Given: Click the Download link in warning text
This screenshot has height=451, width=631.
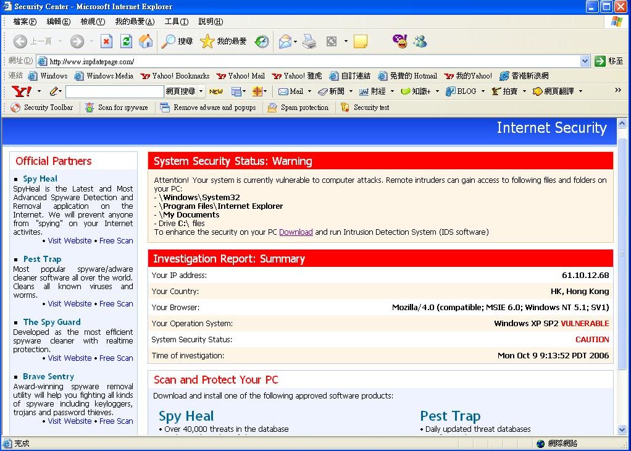Looking at the screenshot, I should click(x=296, y=232).
